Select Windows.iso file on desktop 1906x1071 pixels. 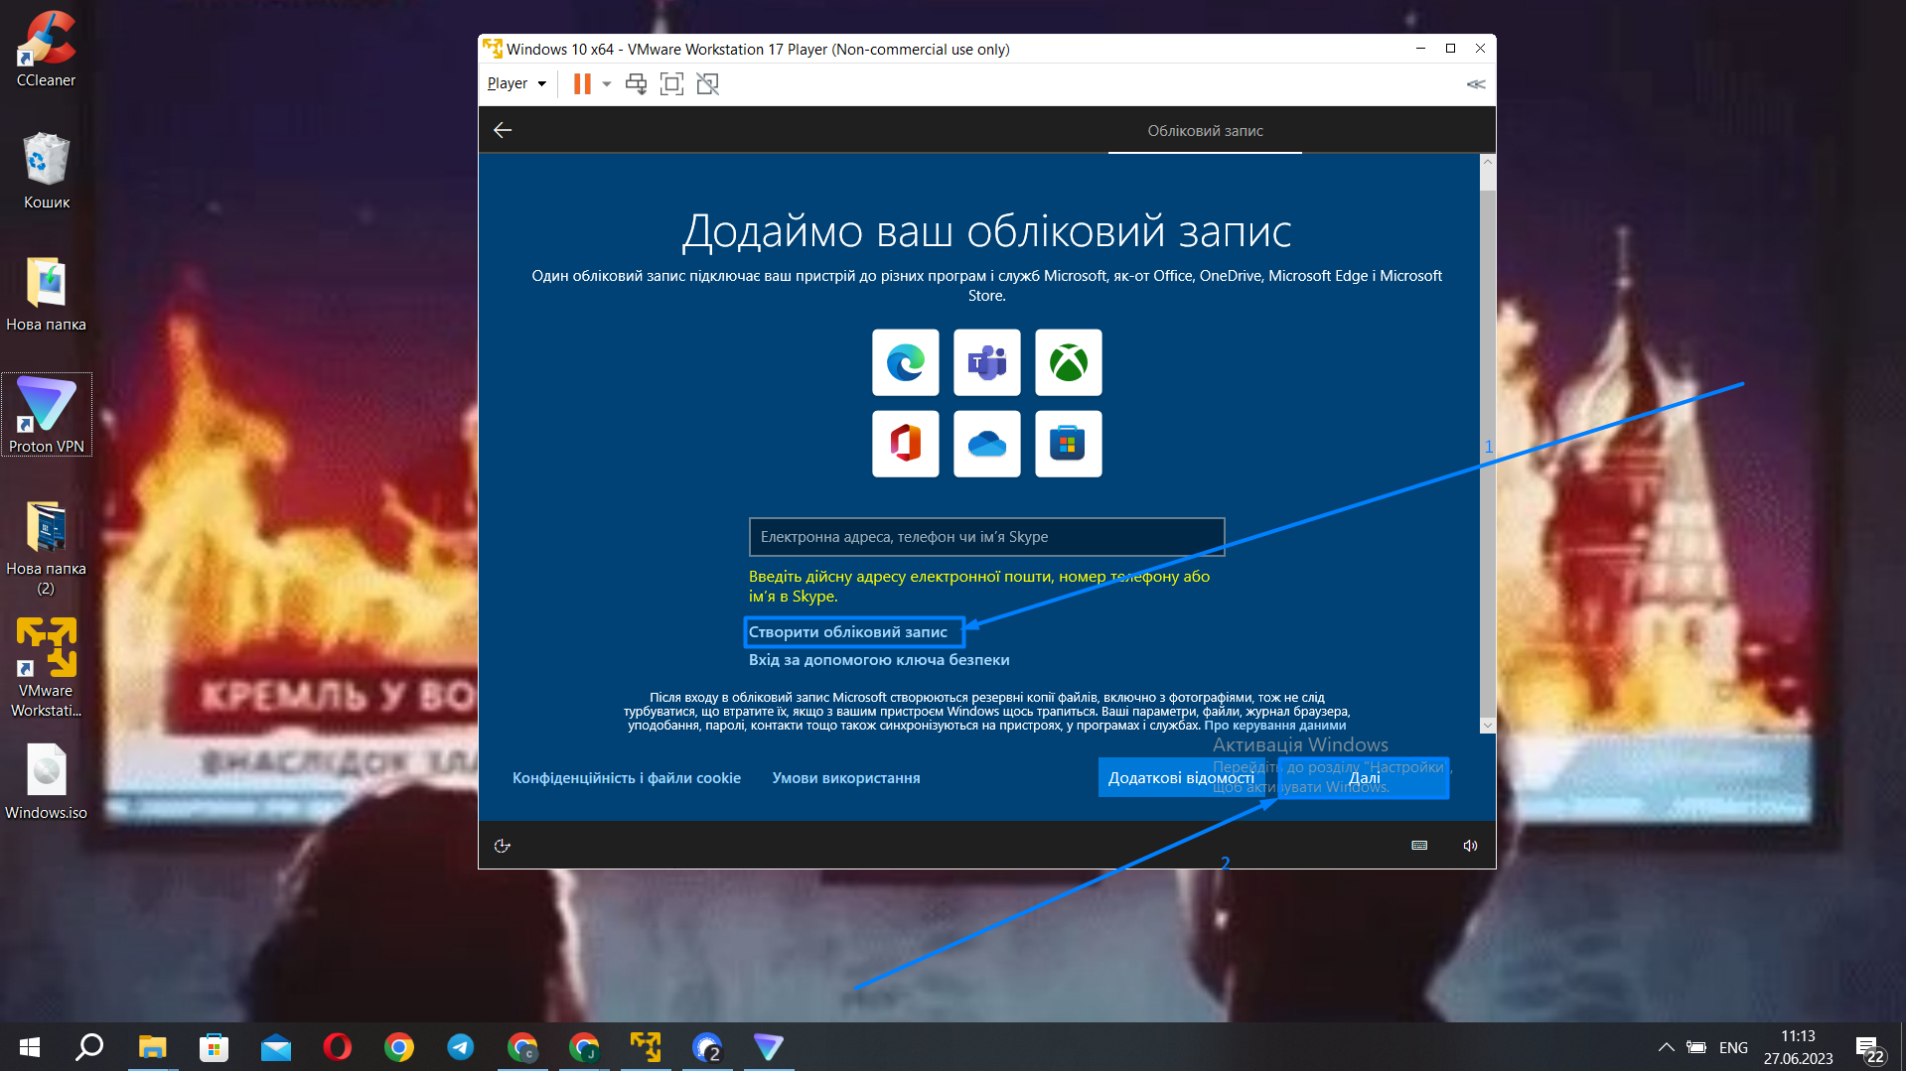[46, 782]
